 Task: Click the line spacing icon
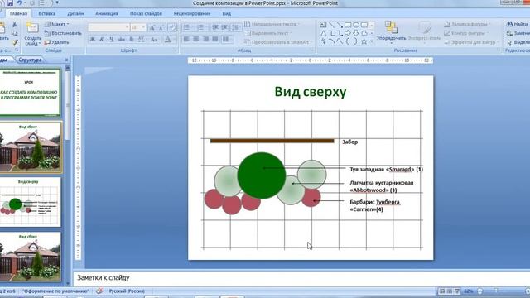[236, 27]
